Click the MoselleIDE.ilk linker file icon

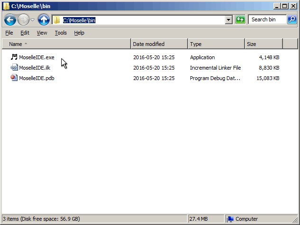click(x=14, y=67)
